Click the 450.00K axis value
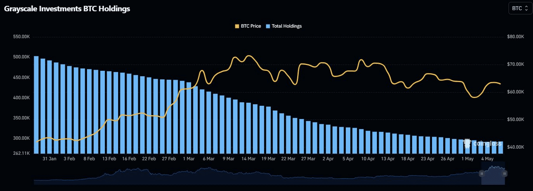This screenshot has height=191, width=533. pyautogui.click(x=21, y=77)
